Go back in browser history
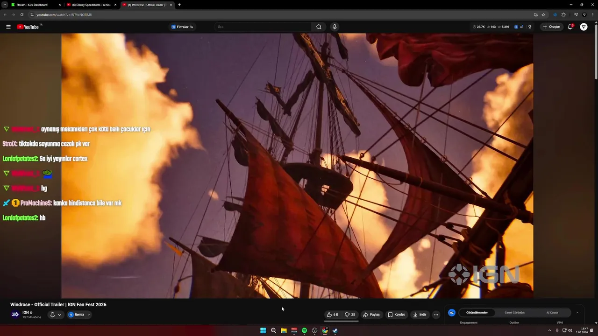The height and width of the screenshot is (336, 598). pyautogui.click(x=5, y=14)
